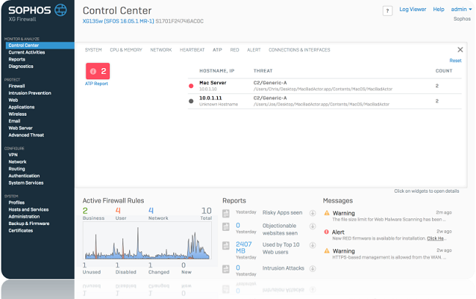Click the Mac Server hostname entry
Image resolution: width=476 pixels, height=299 pixels.
coord(213,83)
